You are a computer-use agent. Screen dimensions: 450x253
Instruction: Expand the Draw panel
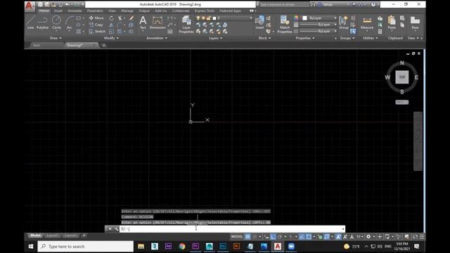[x=56, y=38]
